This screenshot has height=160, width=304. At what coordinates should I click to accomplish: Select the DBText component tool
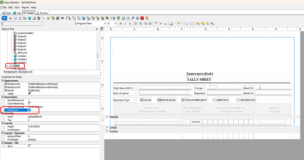(68, 18)
